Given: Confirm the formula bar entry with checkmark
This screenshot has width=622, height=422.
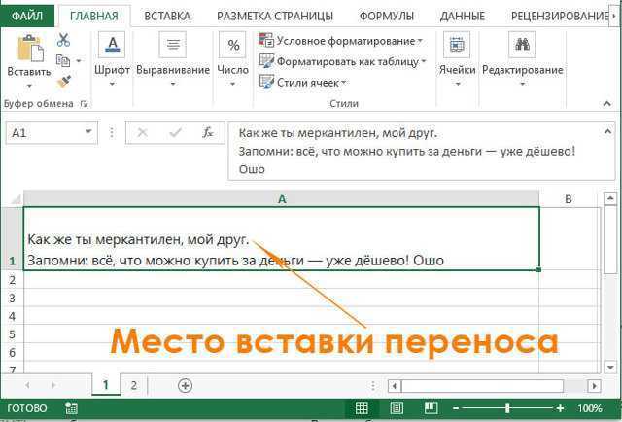Looking at the screenshot, I should click(x=175, y=132).
